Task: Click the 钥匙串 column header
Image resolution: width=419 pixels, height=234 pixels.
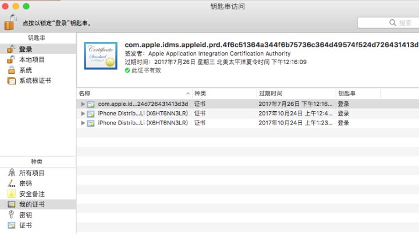Action: click(x=358, y=93)
